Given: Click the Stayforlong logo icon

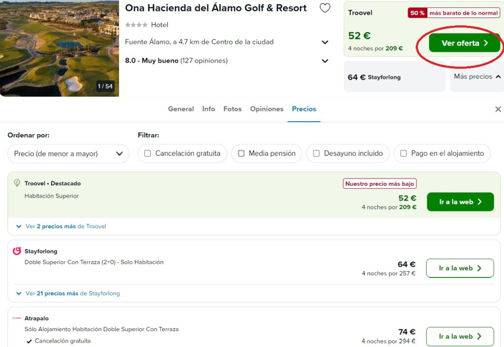Looking at the screenshot, I should (17, 251).
